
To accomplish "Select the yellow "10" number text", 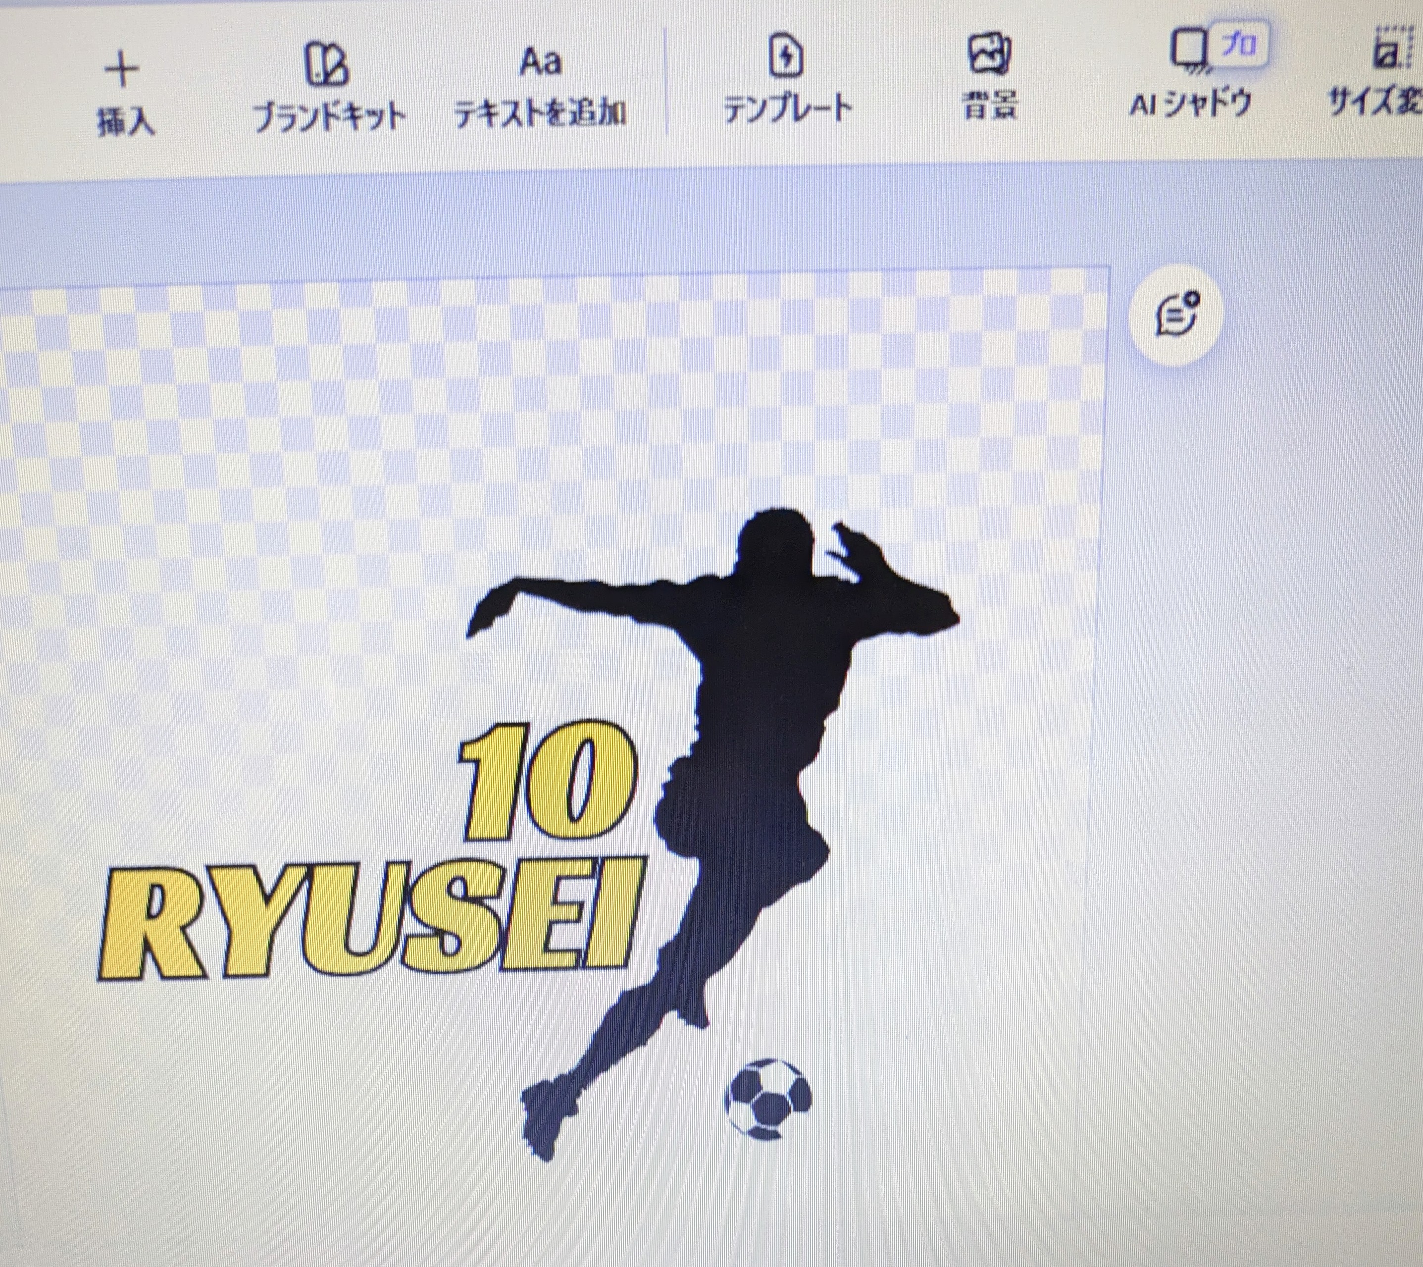I will pyautogui.click(x=549, y=782).
